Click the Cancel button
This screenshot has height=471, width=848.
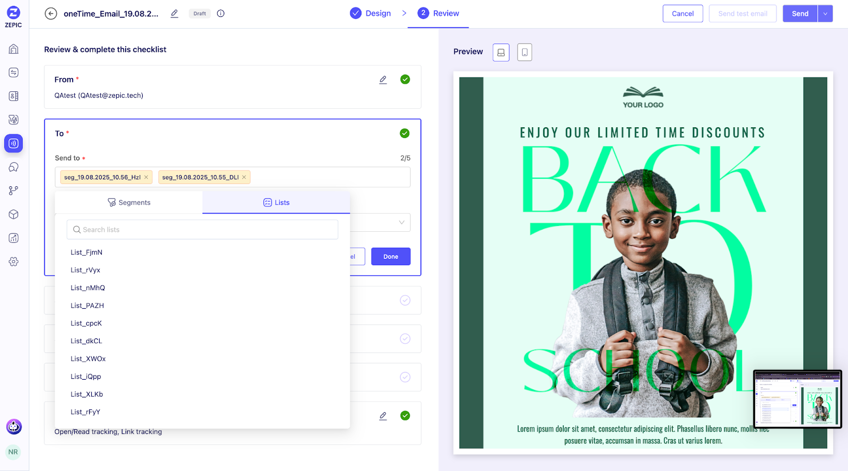[683, 14]
